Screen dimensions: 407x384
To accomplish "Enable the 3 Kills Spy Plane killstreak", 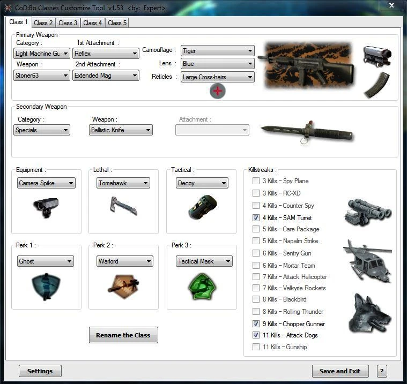I will tap(256, 180).
